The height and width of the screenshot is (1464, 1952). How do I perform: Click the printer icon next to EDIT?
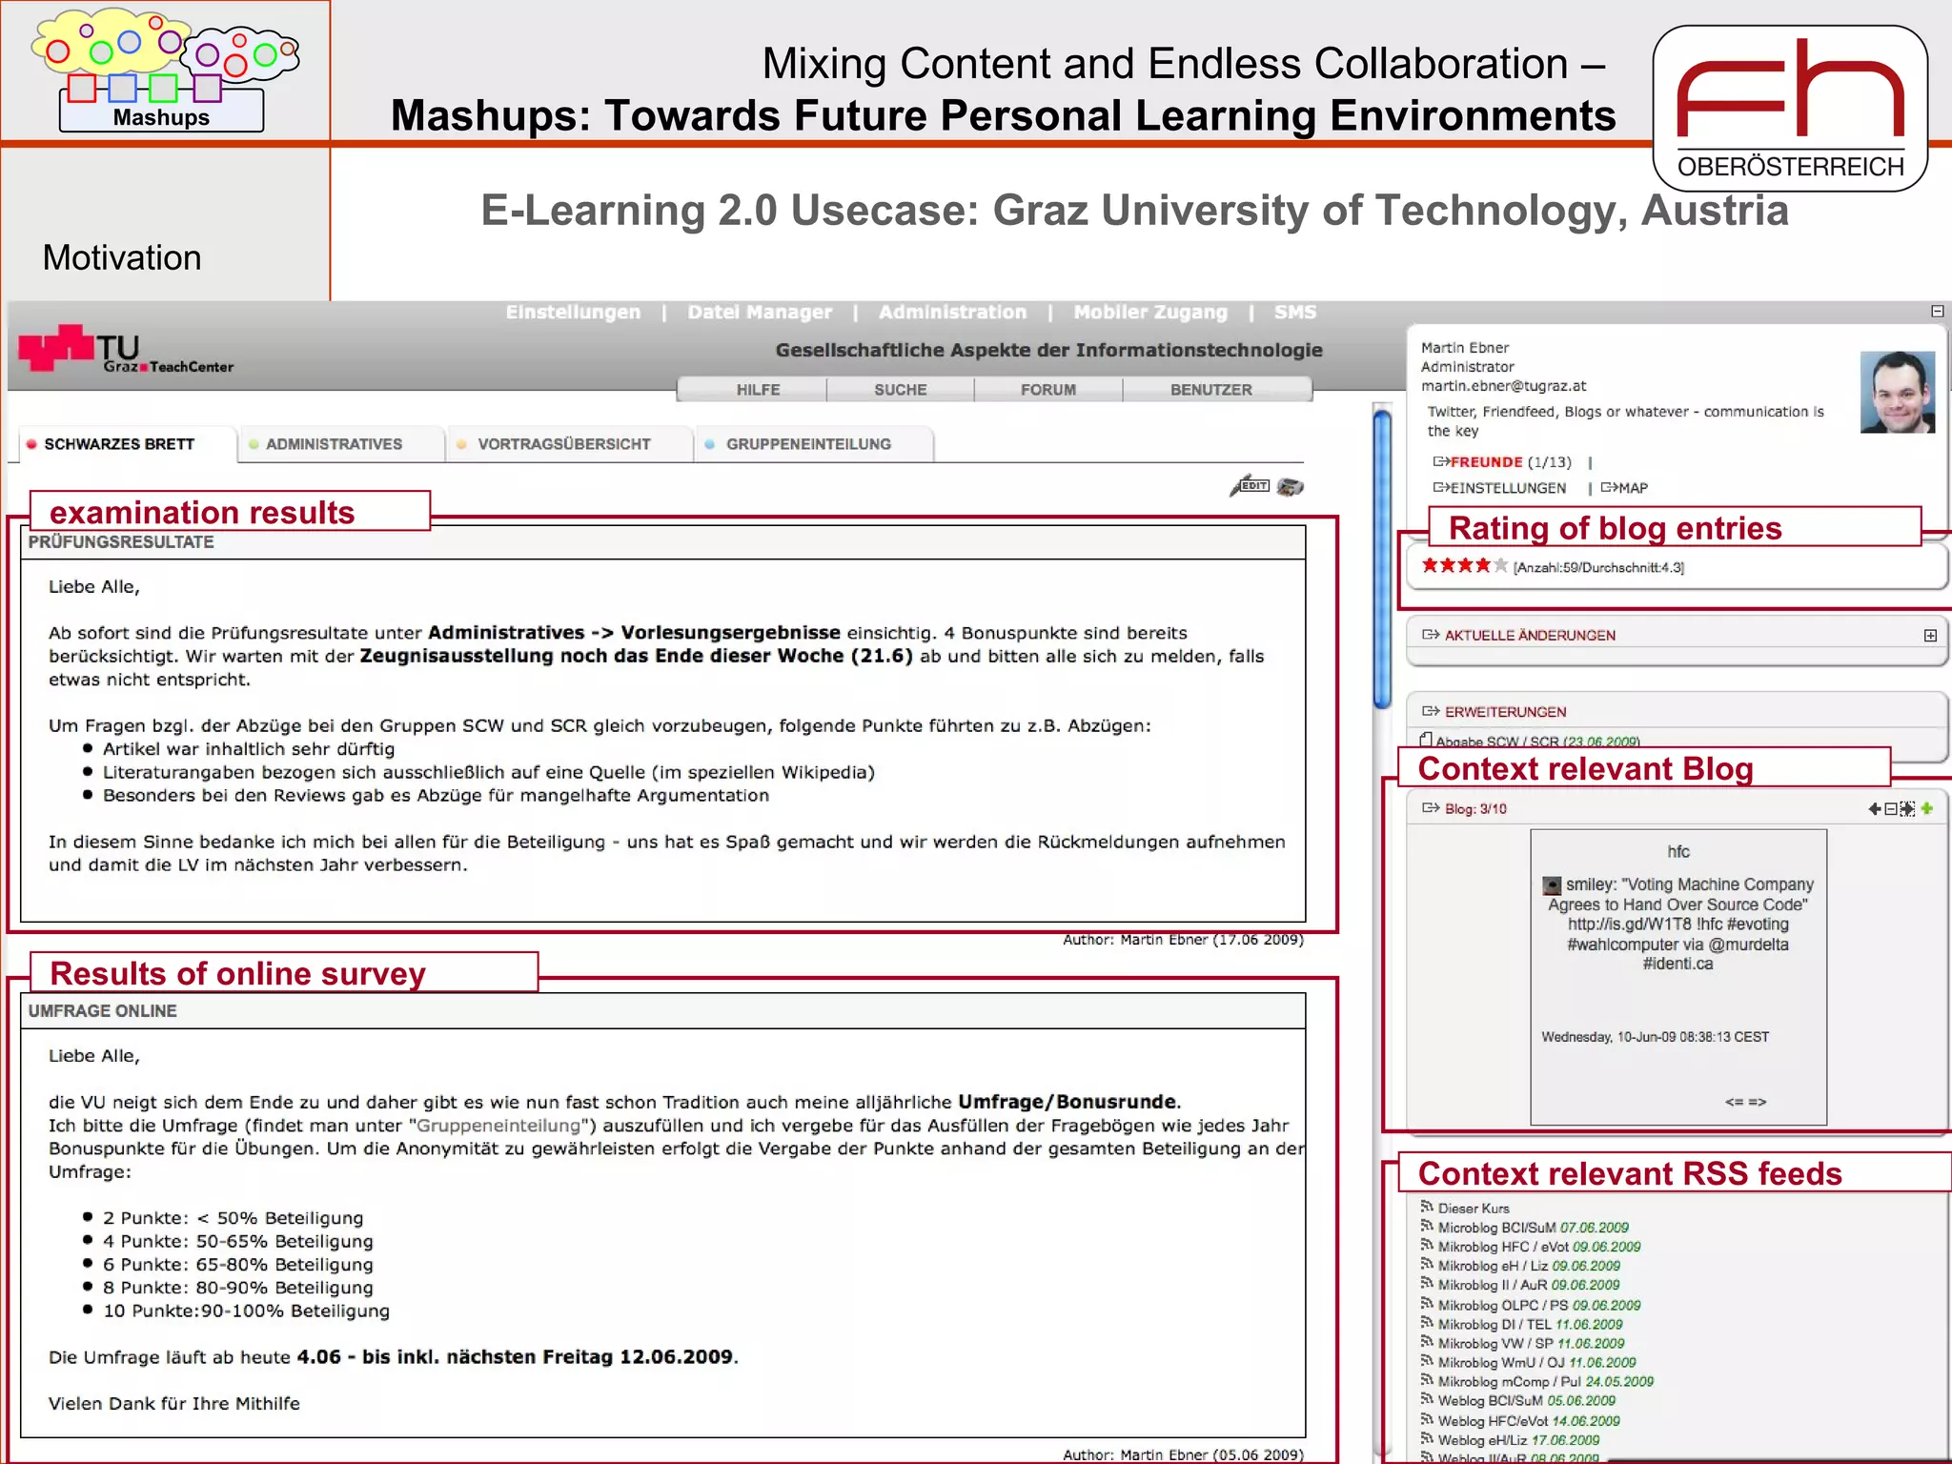point(1290,487)
